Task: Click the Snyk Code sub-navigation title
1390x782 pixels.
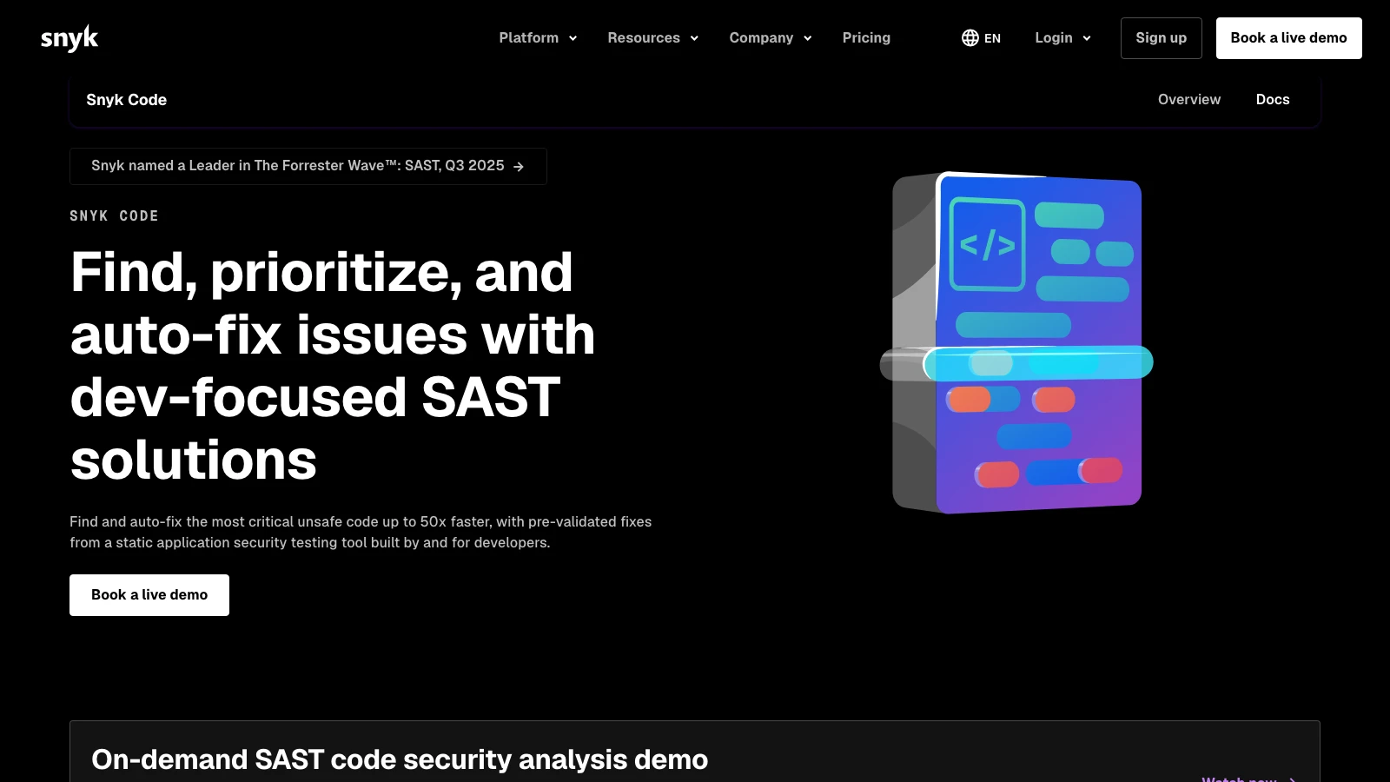Action: pos(127,100)
